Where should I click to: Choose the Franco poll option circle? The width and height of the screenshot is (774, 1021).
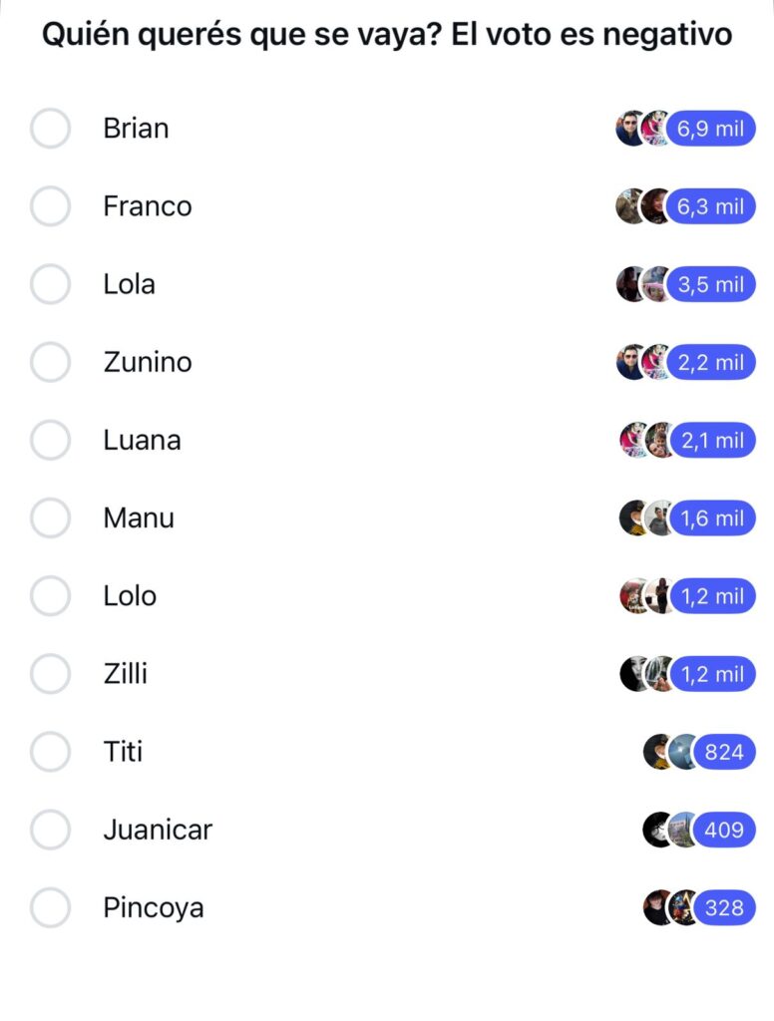[x=50, y=206]
